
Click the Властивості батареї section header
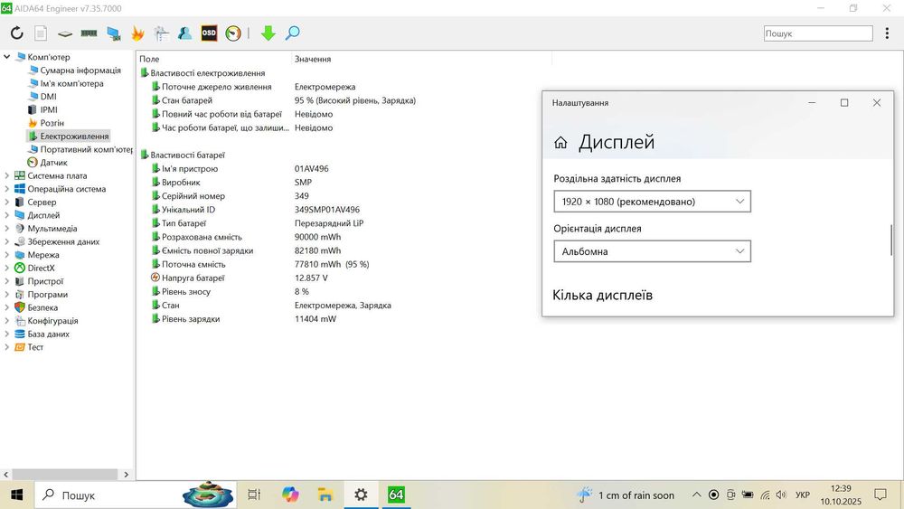click(x=187, y=156)
